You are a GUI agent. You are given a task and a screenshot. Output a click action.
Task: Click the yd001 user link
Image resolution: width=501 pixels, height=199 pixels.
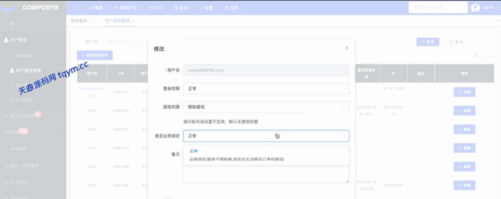tap(91, 185)
